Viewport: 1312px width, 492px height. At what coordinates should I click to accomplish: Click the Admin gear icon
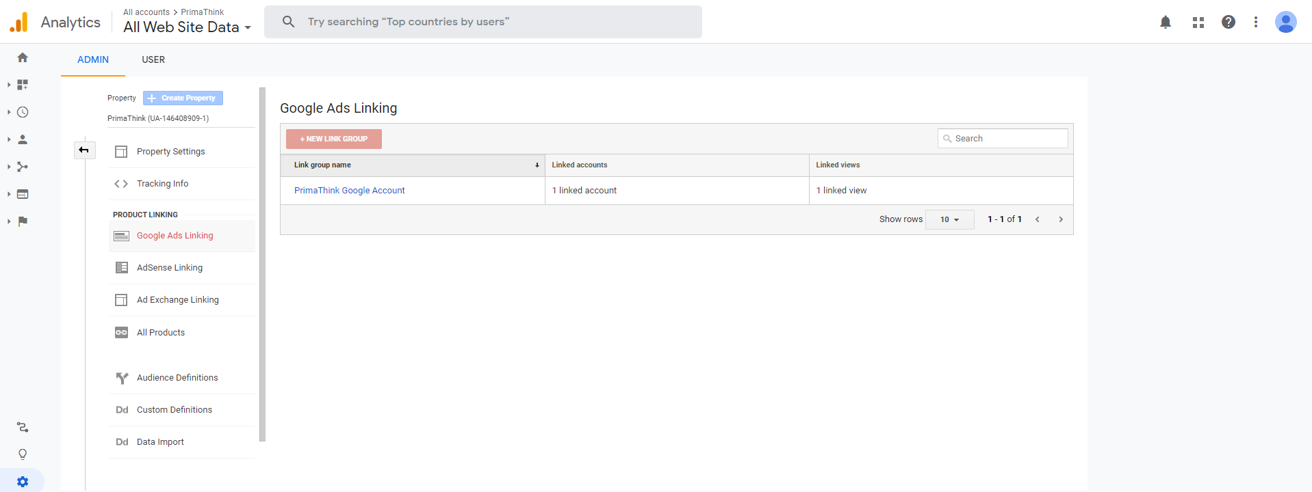23,482
